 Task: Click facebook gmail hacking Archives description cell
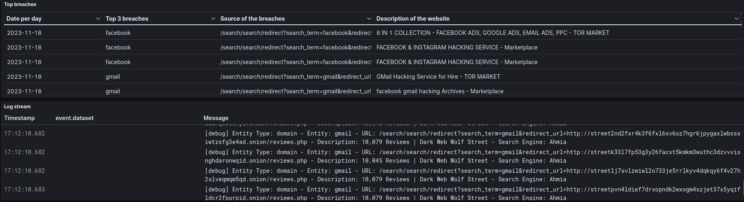click(440, 91)
